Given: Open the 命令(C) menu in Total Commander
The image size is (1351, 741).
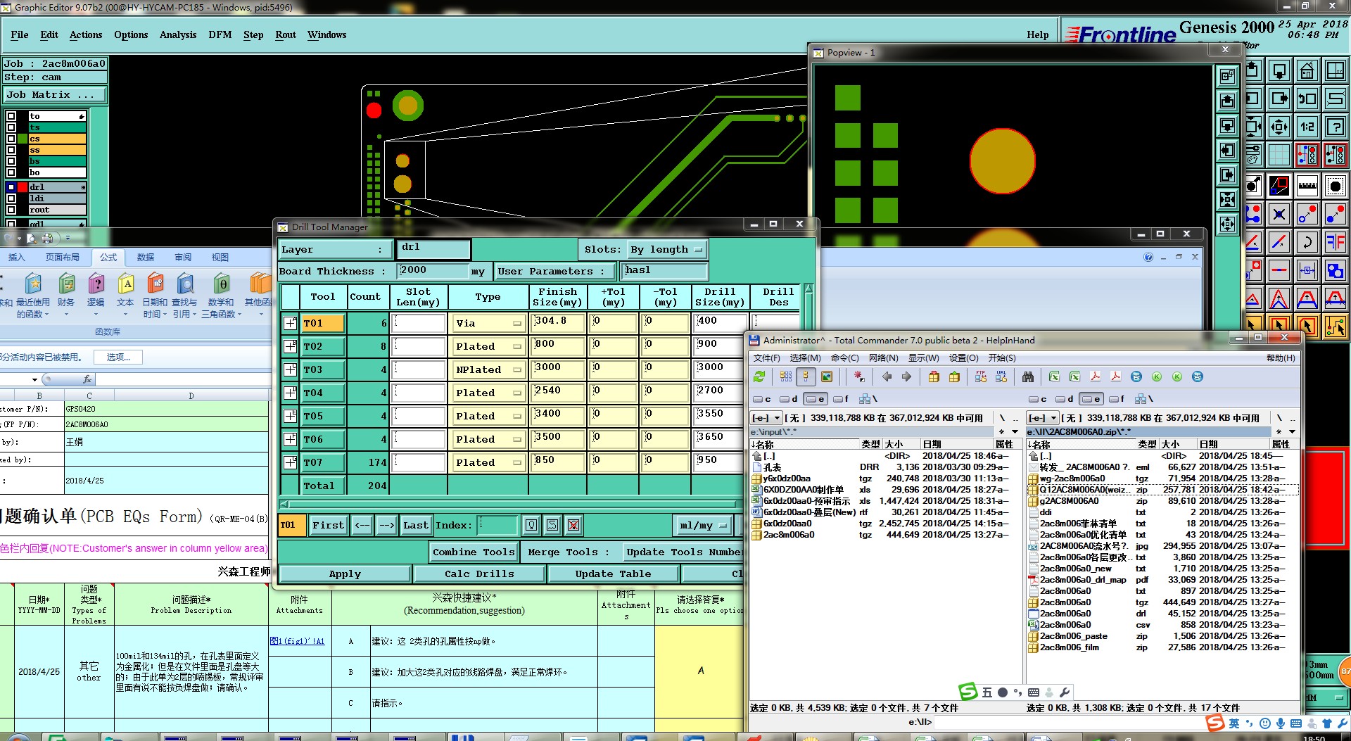Looking at the screenshot, I should pyautogui.click(x=844, y=358).
